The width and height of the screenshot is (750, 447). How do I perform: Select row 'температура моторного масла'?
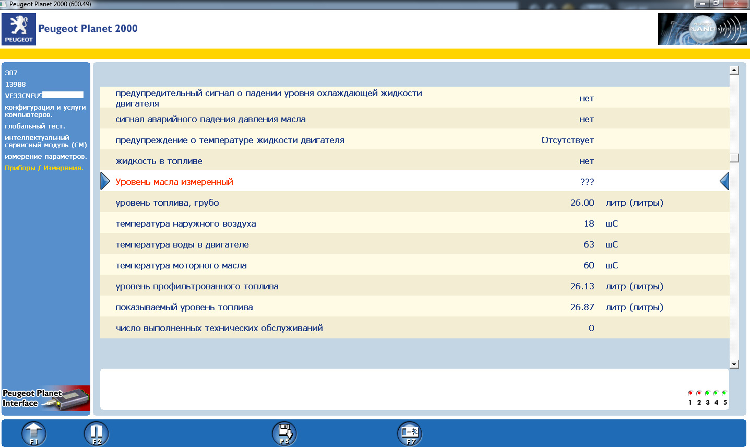click(x=414, y=265)
